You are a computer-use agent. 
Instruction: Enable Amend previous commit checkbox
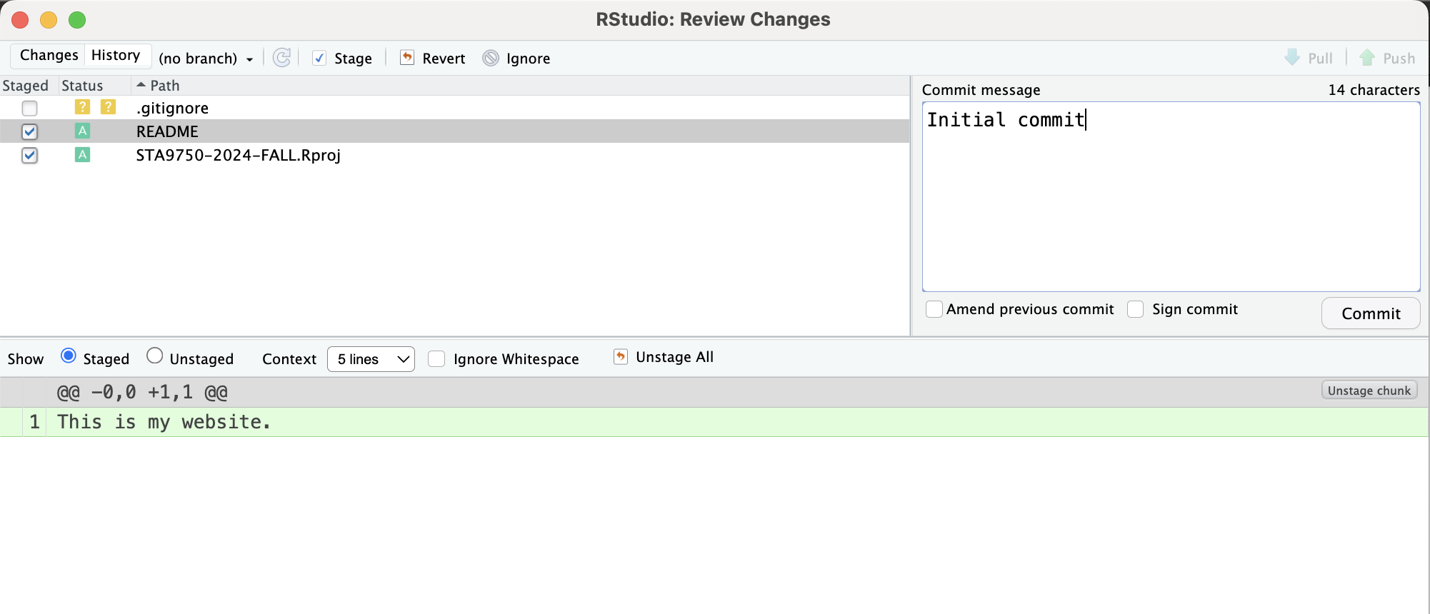tap(934, 309)
